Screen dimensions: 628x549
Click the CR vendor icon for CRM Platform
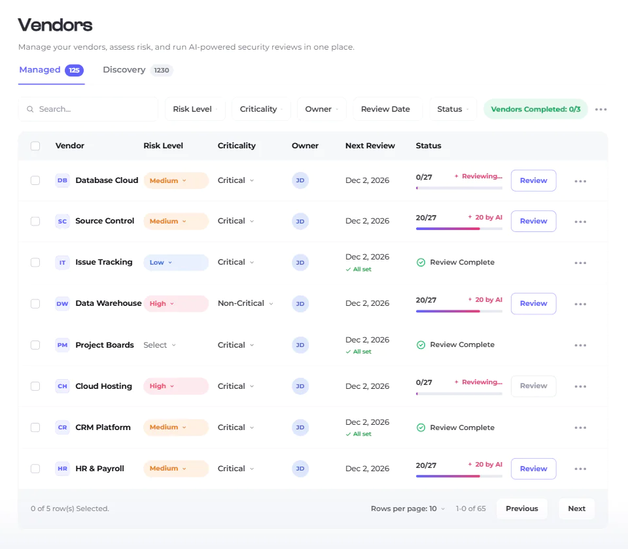tap(63, 427)
